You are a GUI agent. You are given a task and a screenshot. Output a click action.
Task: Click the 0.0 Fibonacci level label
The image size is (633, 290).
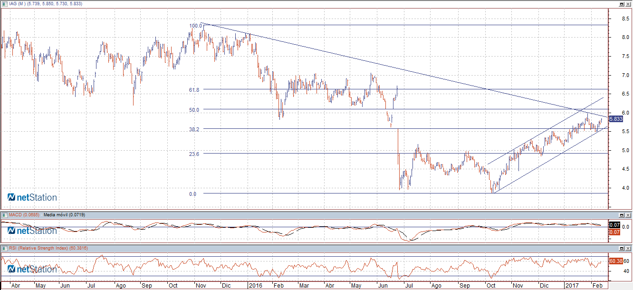[193, 193]
